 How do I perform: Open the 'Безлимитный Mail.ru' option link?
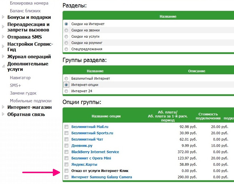[90, 127]
